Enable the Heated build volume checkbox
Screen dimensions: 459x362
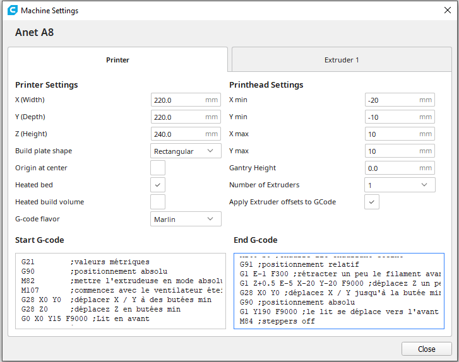coord(158,202)
